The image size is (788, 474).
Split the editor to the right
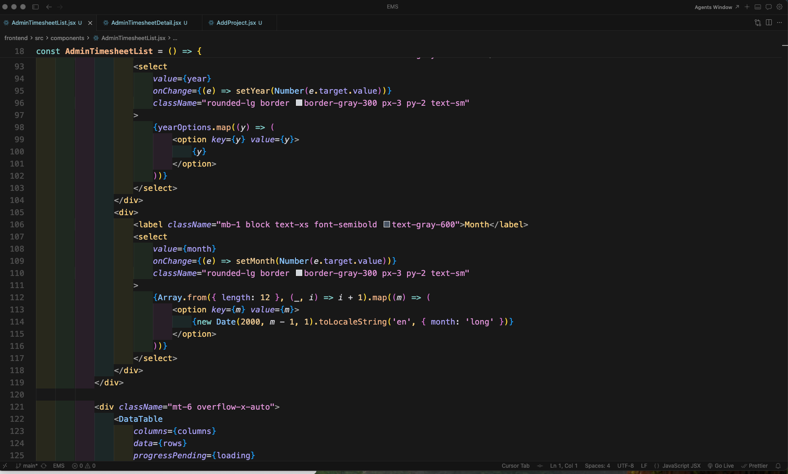[769, 23]
